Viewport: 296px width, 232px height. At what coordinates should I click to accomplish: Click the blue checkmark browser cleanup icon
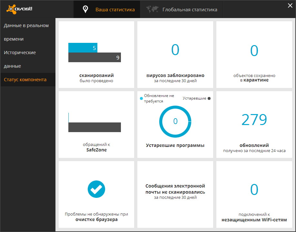coord(96,189)
